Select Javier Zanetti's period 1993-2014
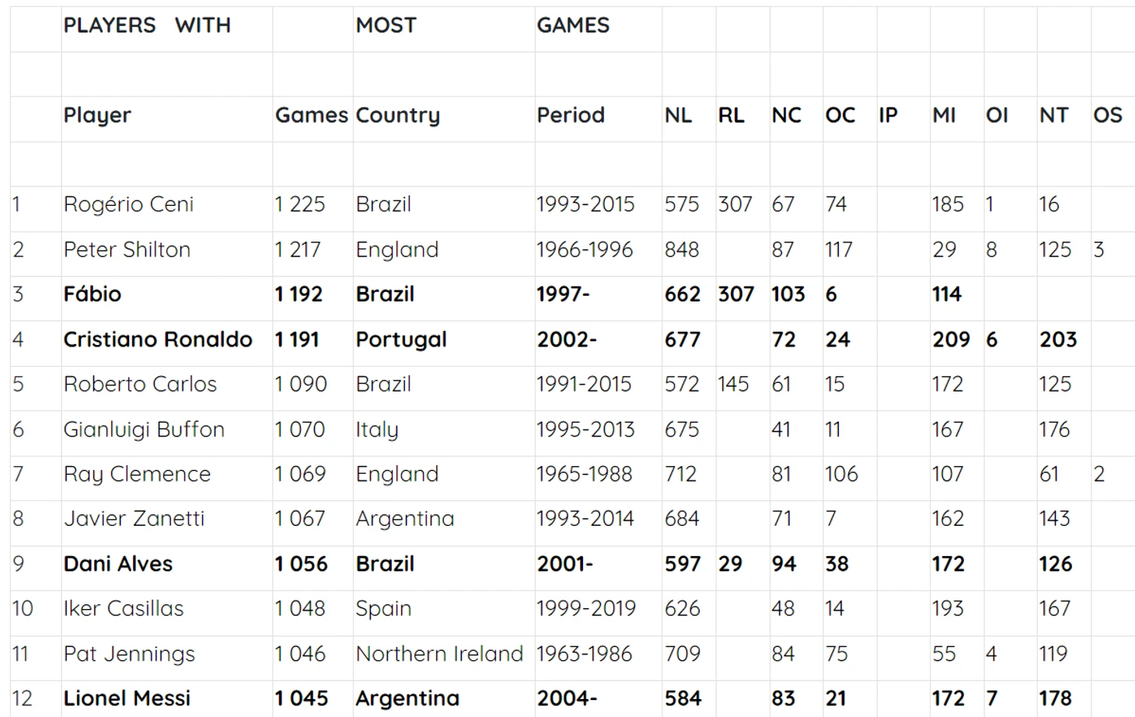 [598, 519]
